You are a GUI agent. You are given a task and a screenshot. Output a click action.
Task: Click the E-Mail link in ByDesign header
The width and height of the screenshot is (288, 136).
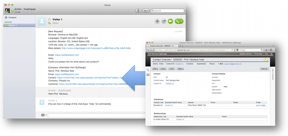[x=233, y=64]
